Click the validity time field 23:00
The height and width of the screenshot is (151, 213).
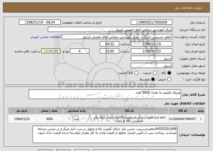pos(110,51)
